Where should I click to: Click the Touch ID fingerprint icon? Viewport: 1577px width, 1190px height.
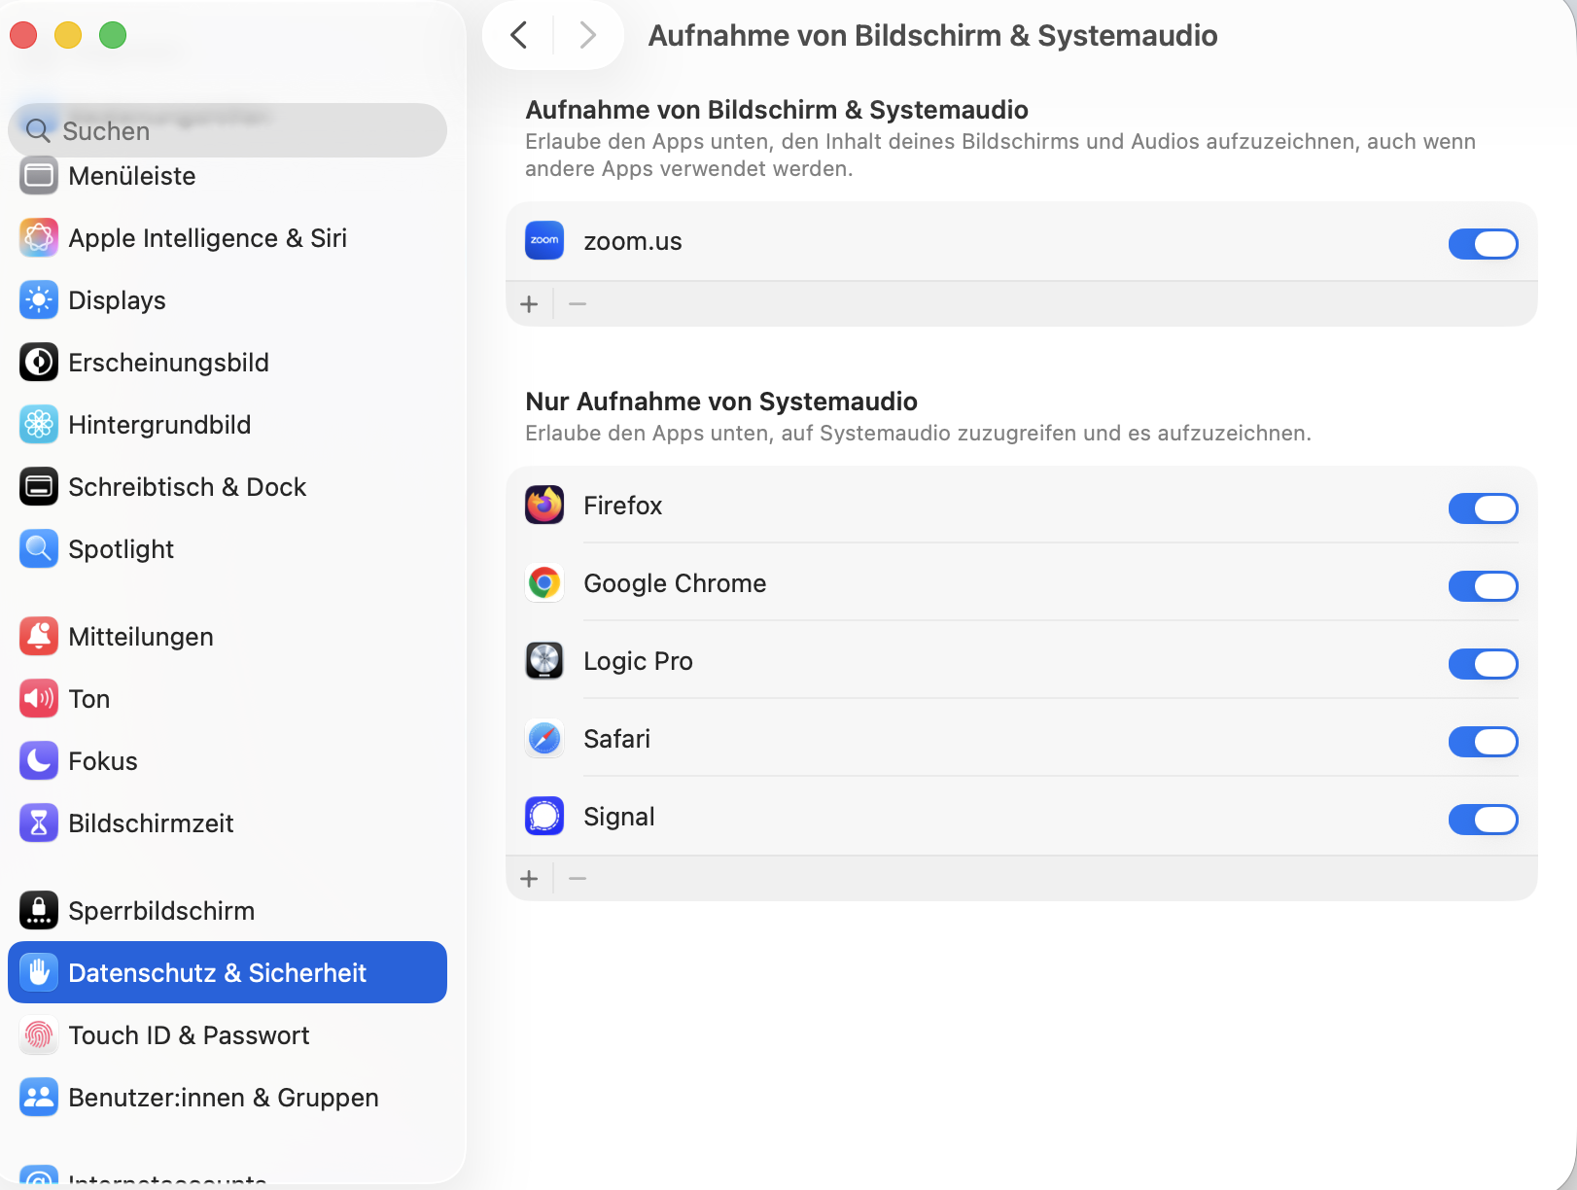click(39, 1035)
